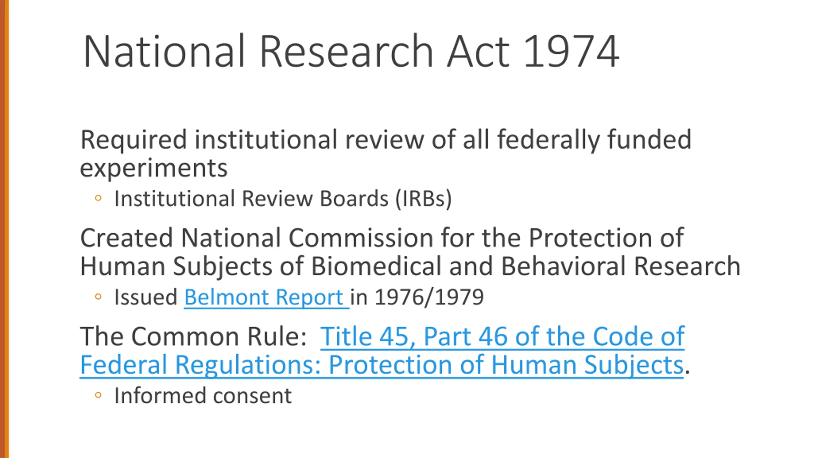Viewport: 814px width, 458px height.
Task: Click the year 1974 in the title
Action: [x=571, y=52]
